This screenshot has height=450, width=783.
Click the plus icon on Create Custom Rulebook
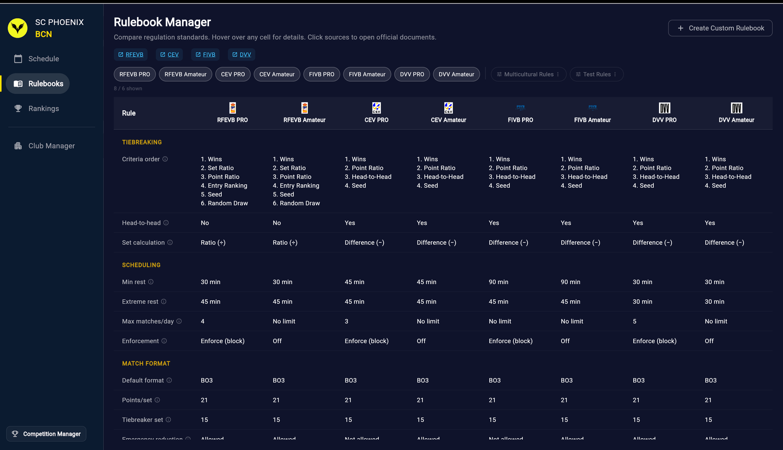pyautogui.click(x=680, y=28)
